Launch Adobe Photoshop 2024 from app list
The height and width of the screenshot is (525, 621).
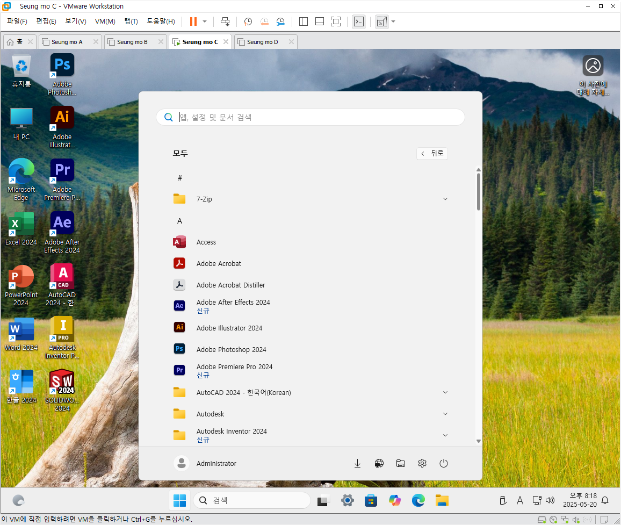(x=311, y=349)
